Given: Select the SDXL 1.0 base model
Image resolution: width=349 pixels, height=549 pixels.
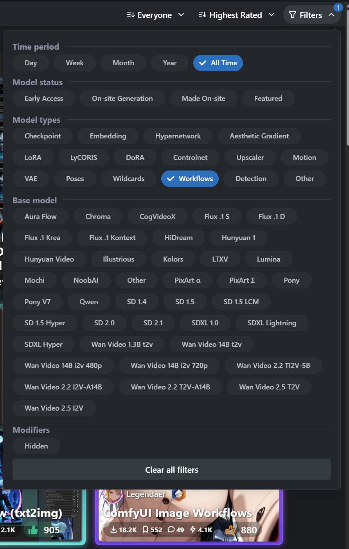Looking at the screenshot, I should (x=205, y=323).
